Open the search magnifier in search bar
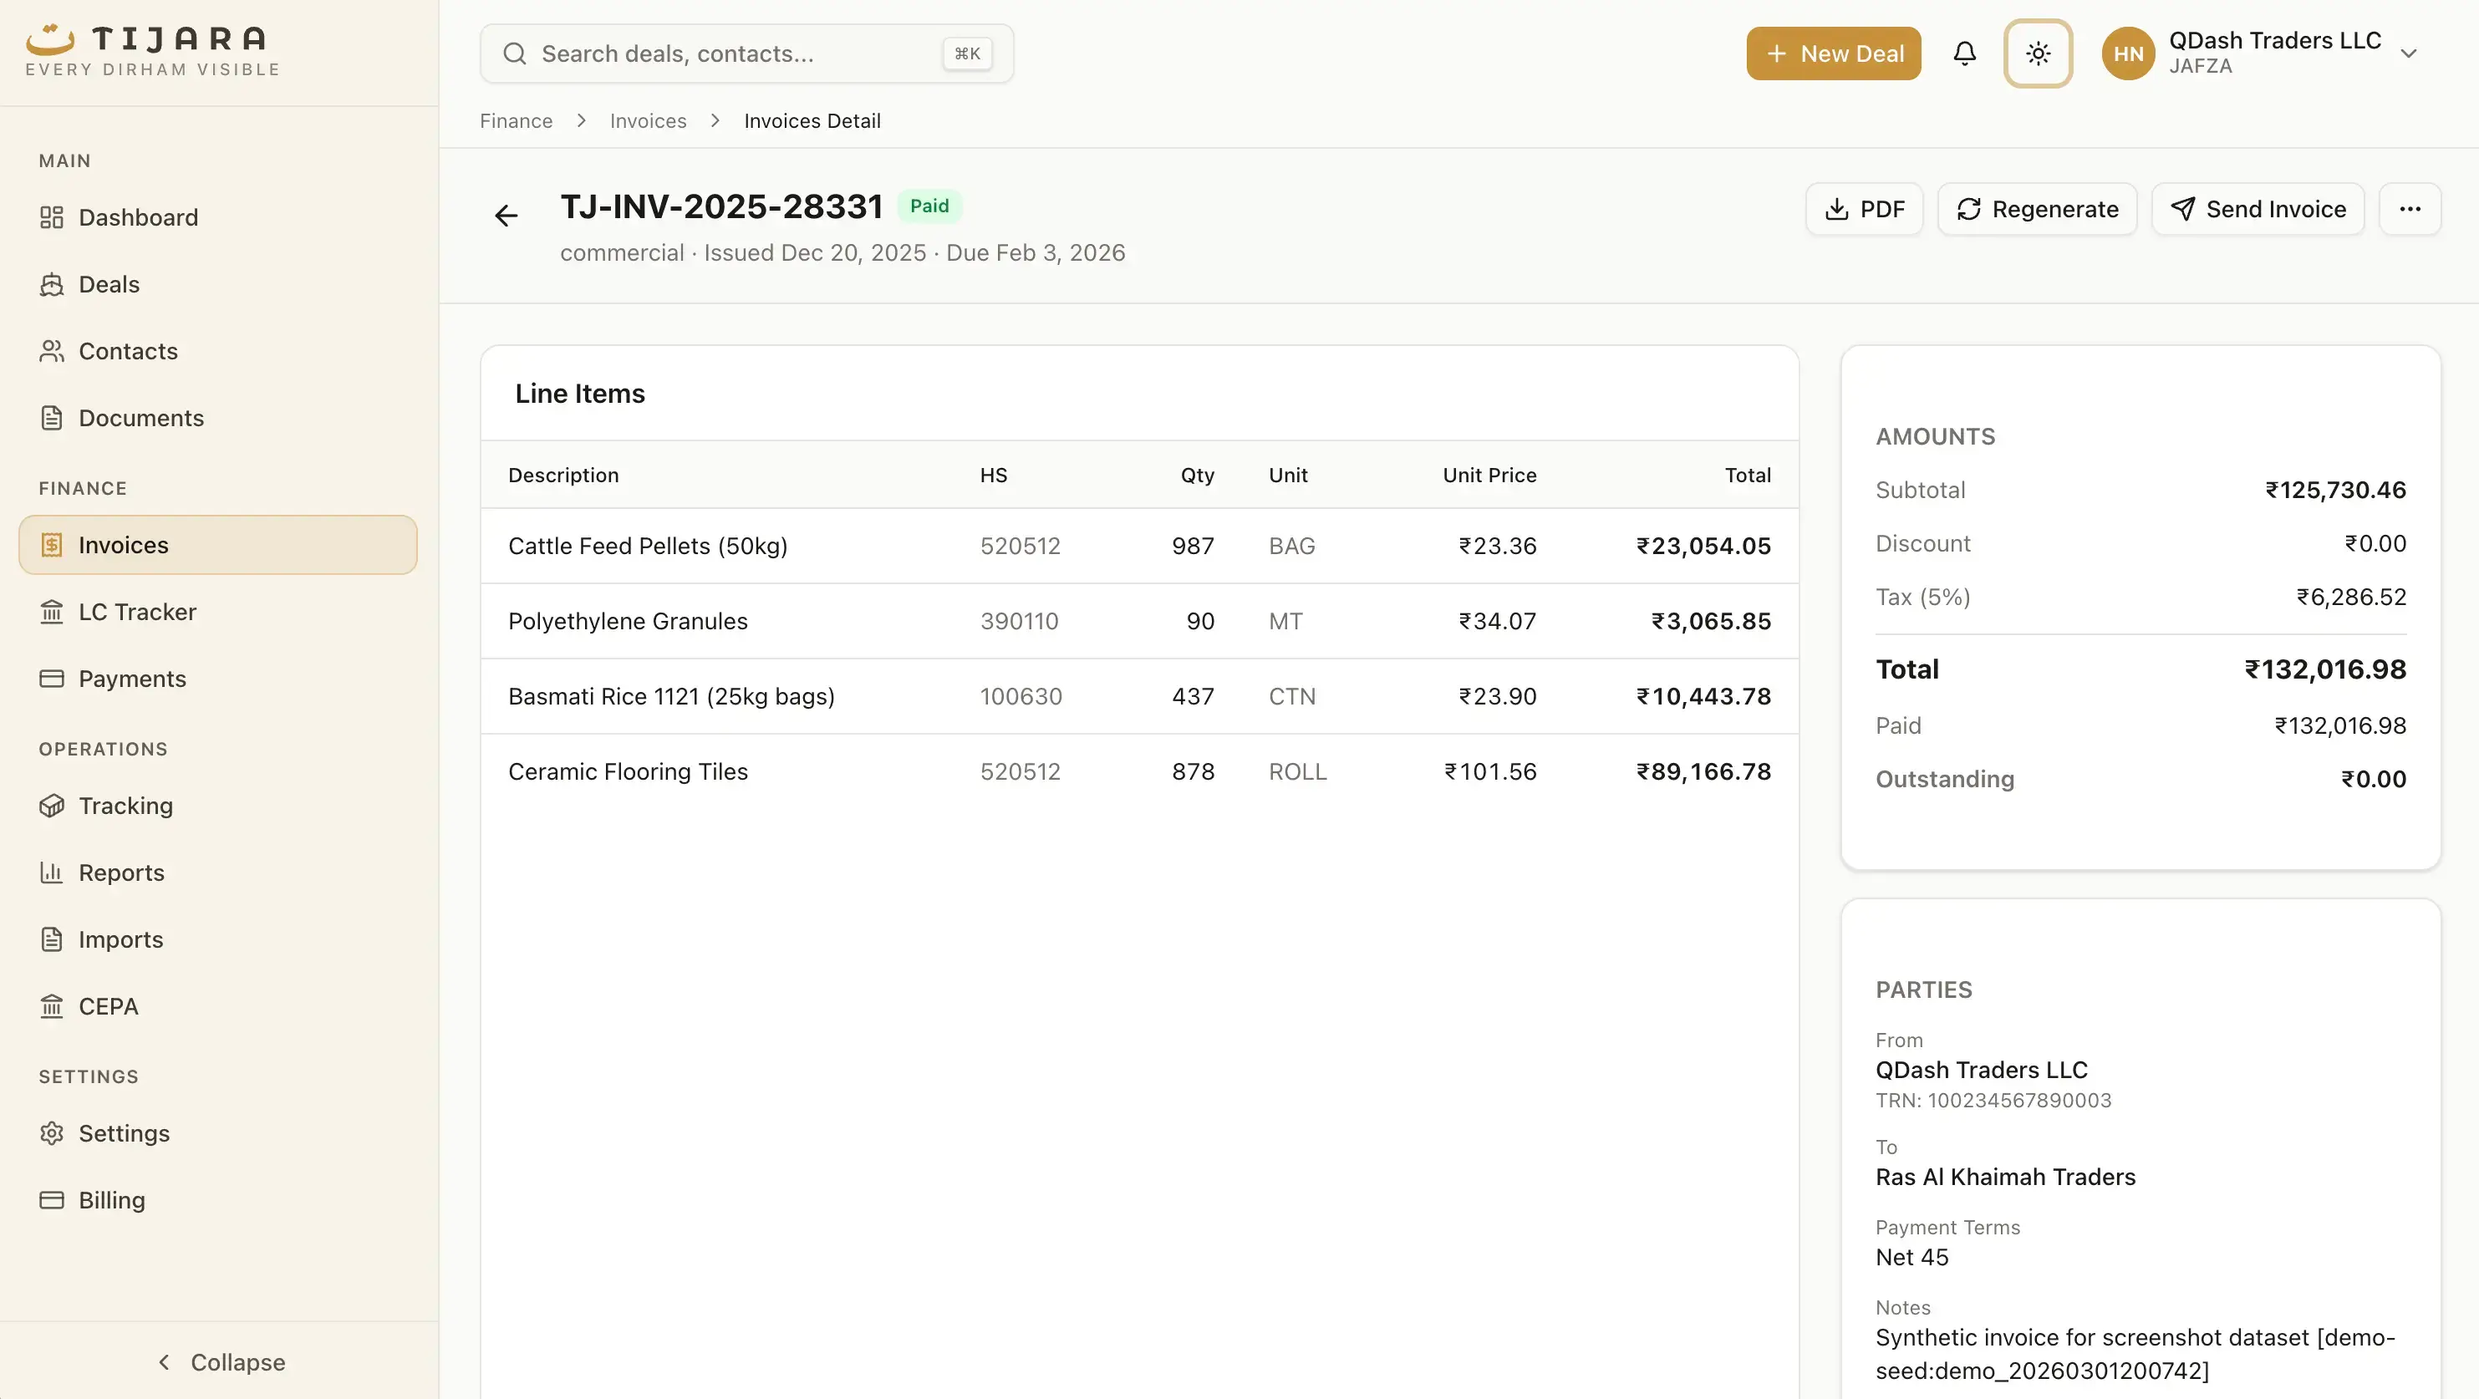2479x1399 pixels. tap(516, 53)
